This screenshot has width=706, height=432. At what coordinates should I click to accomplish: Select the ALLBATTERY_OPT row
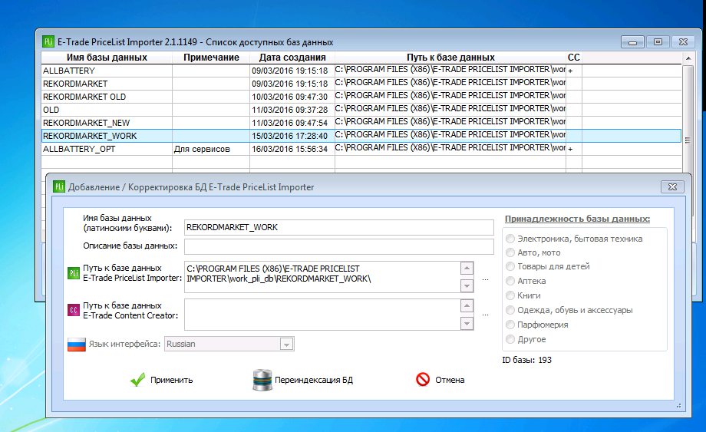tap(361, 149)
